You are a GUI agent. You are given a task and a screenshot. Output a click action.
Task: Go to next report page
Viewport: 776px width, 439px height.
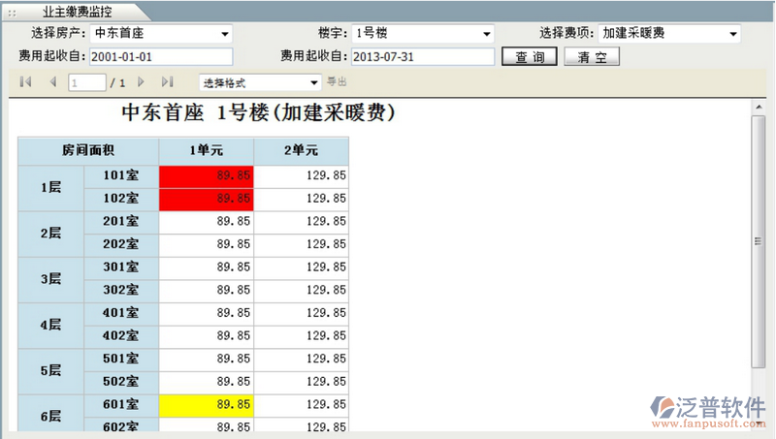pos(142,82)
